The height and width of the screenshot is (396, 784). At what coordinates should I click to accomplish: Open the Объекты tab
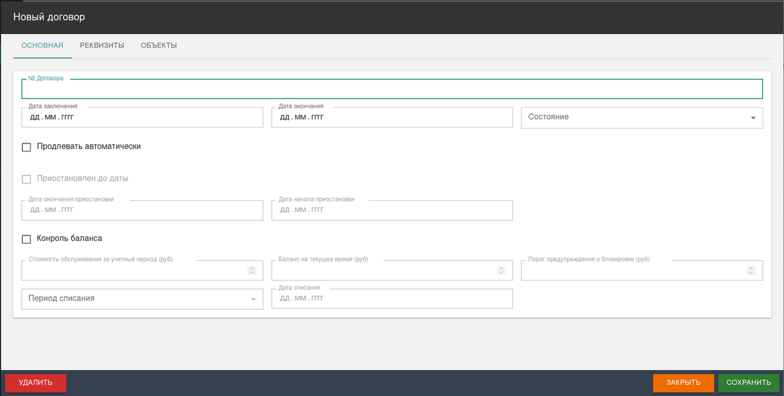pos(159,46)
